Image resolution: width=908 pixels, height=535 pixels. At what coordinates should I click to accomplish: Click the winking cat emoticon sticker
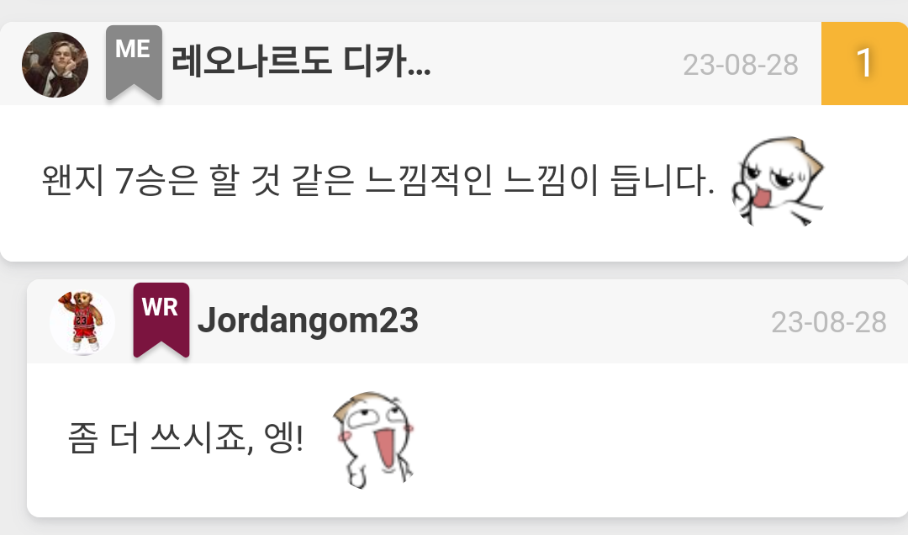[x=778, y=182]
